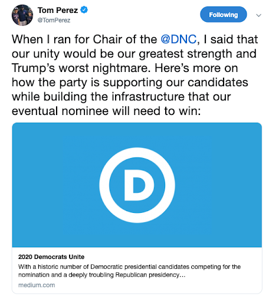Click the tweet's first line of text
269x302 pixels.
point(134,39)
